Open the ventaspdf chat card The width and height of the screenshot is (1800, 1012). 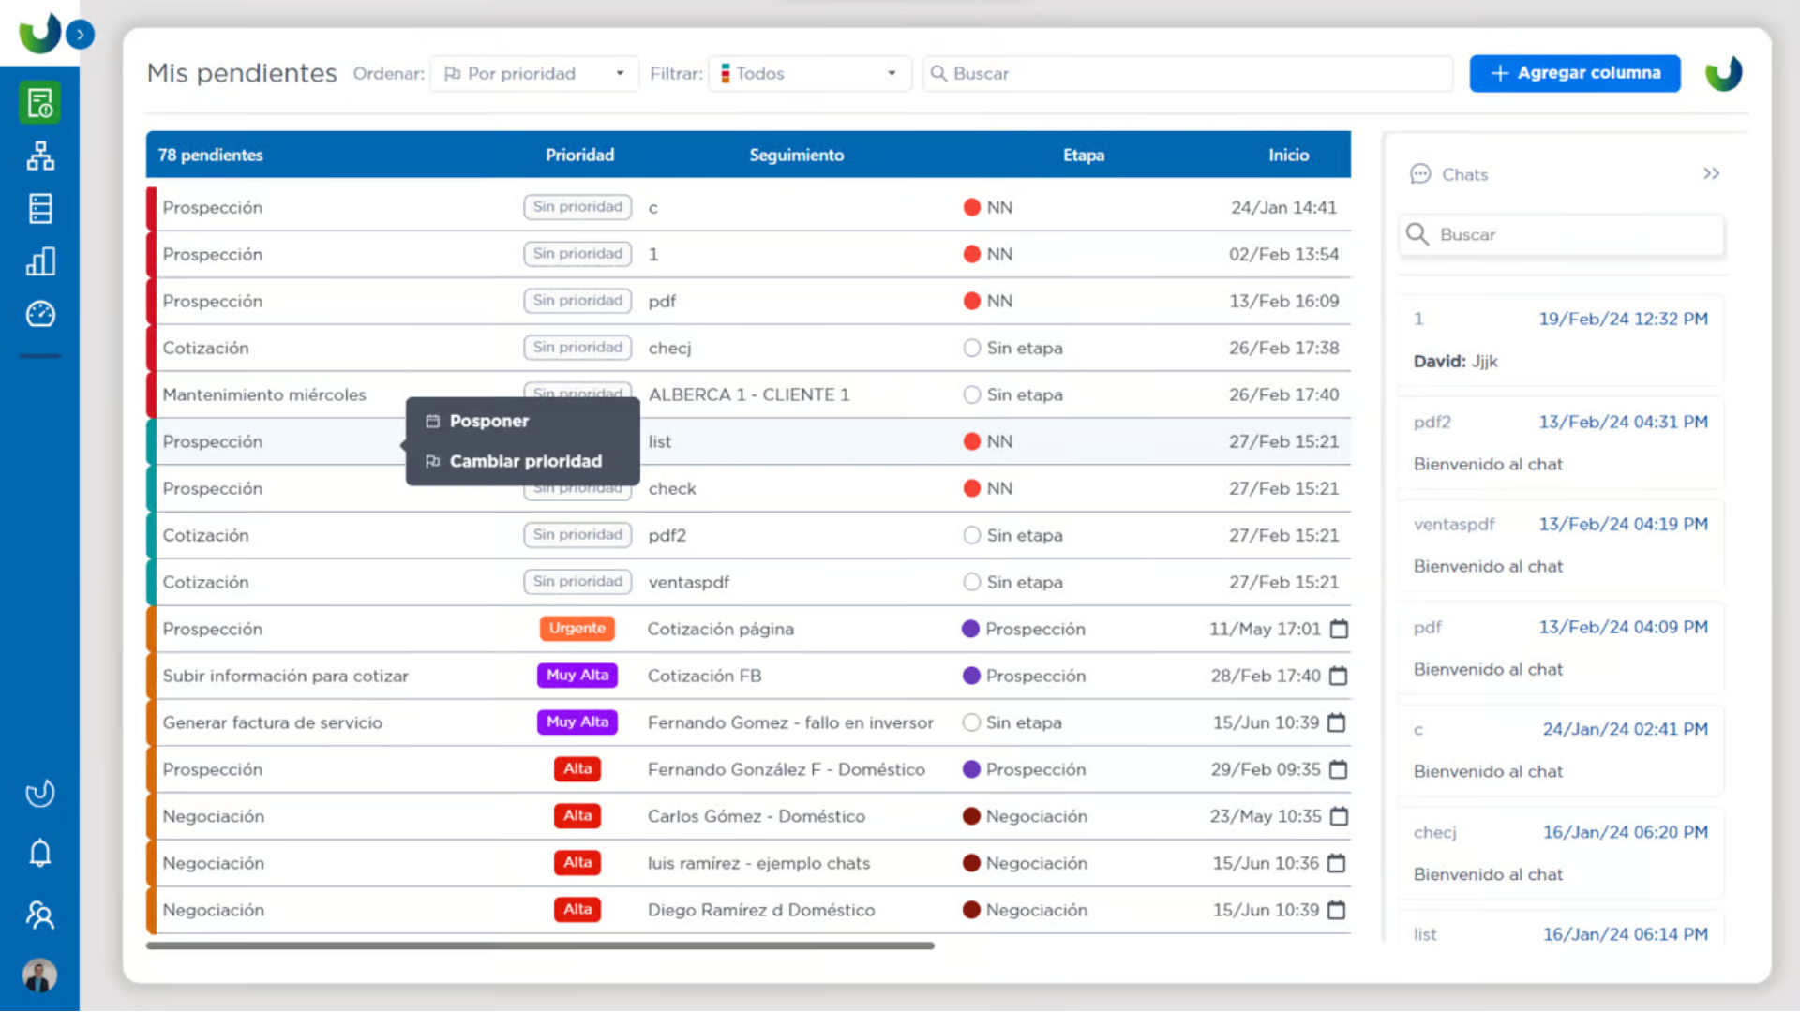point(1561,545)
